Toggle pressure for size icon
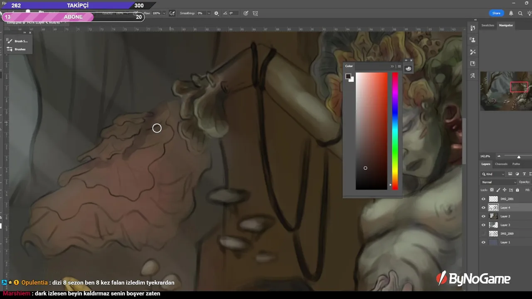 (246, 13)
